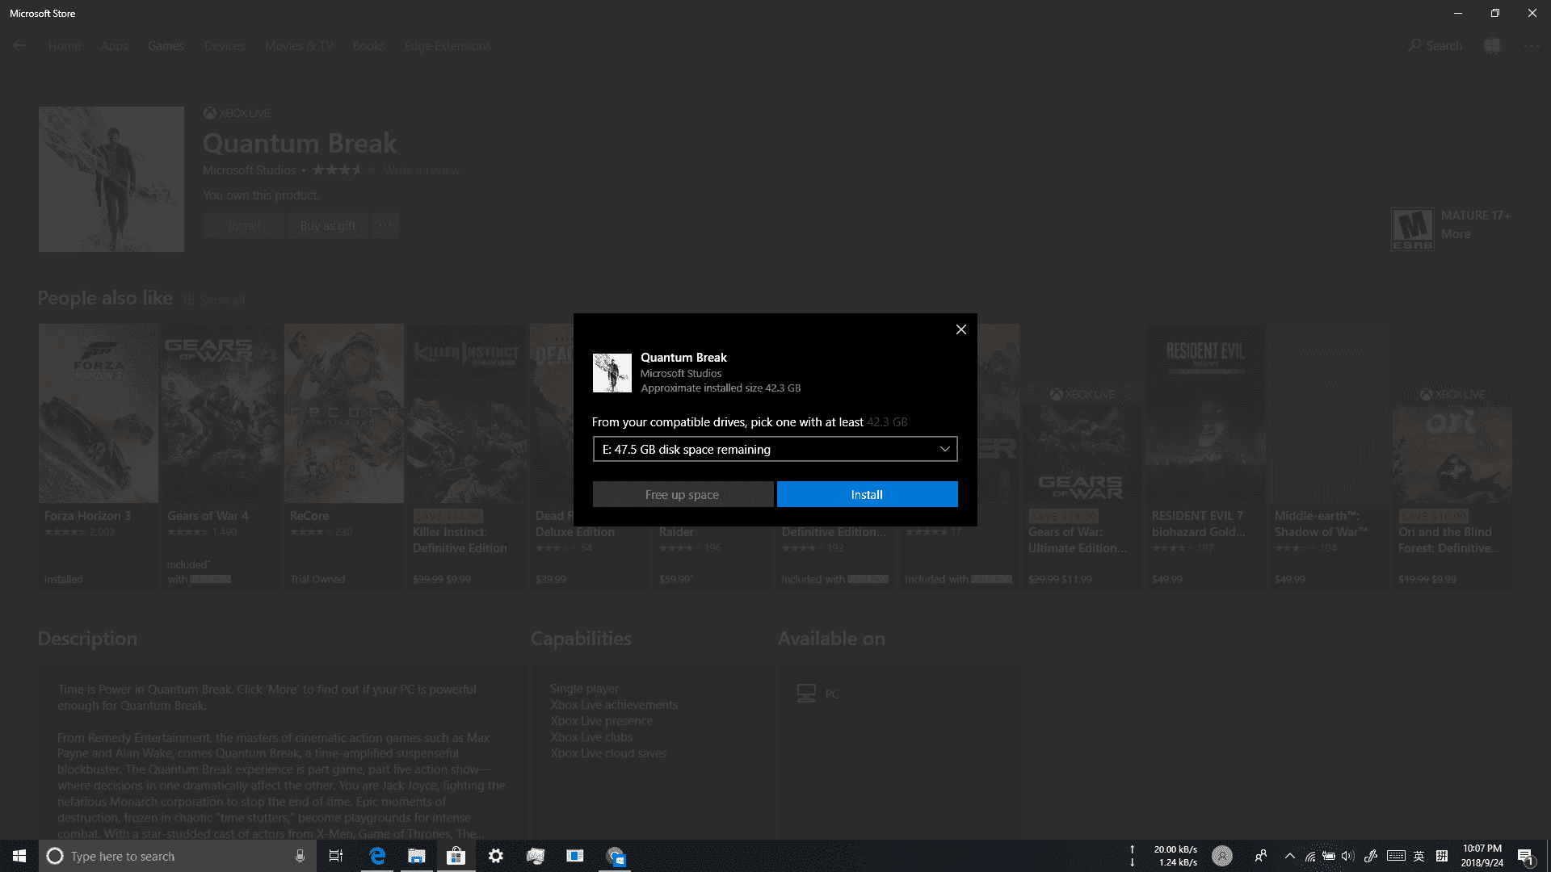Screen dimensions: 1551x872
Task: Open Killer Instinct: Definitive Edition card
Action: point(467,457)
